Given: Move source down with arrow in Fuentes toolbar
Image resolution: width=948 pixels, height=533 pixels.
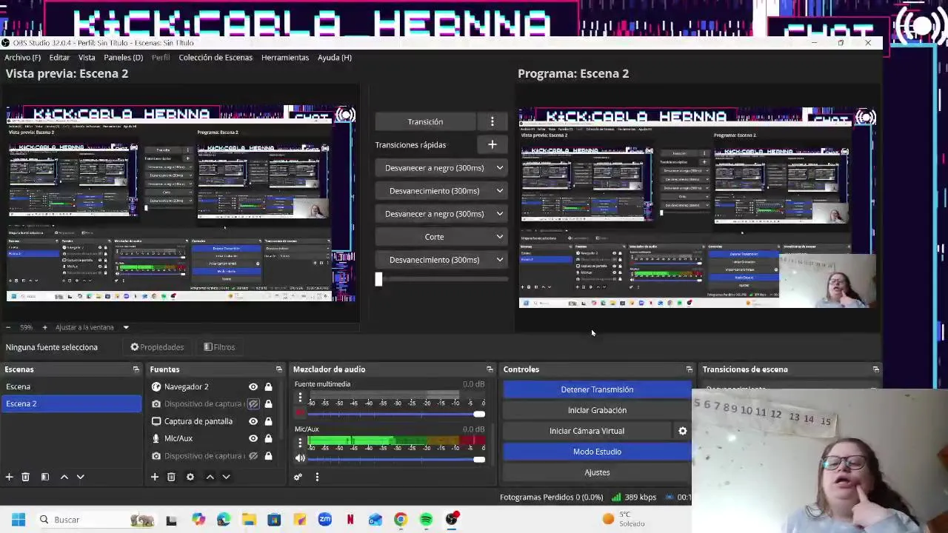Looking at the screenshot, I should coord(227,477).
